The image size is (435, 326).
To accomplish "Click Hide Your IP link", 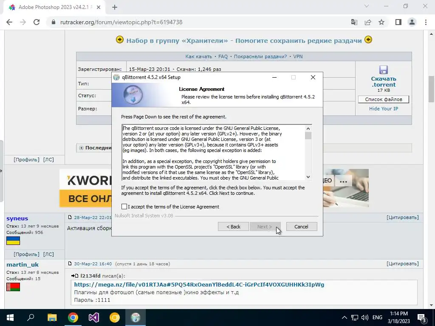I will point(384,109).
